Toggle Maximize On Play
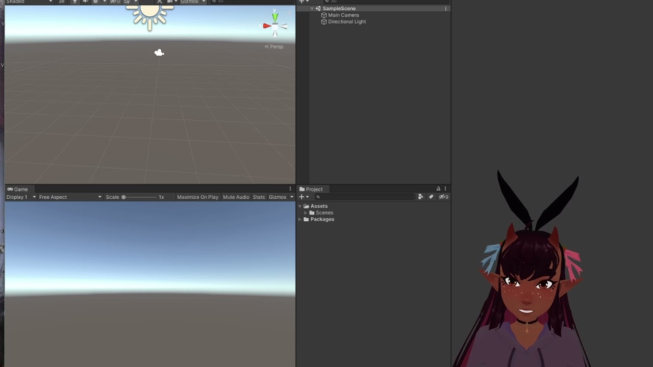The image size is (653, 367). pyautogui.click(x=197, y=197)
